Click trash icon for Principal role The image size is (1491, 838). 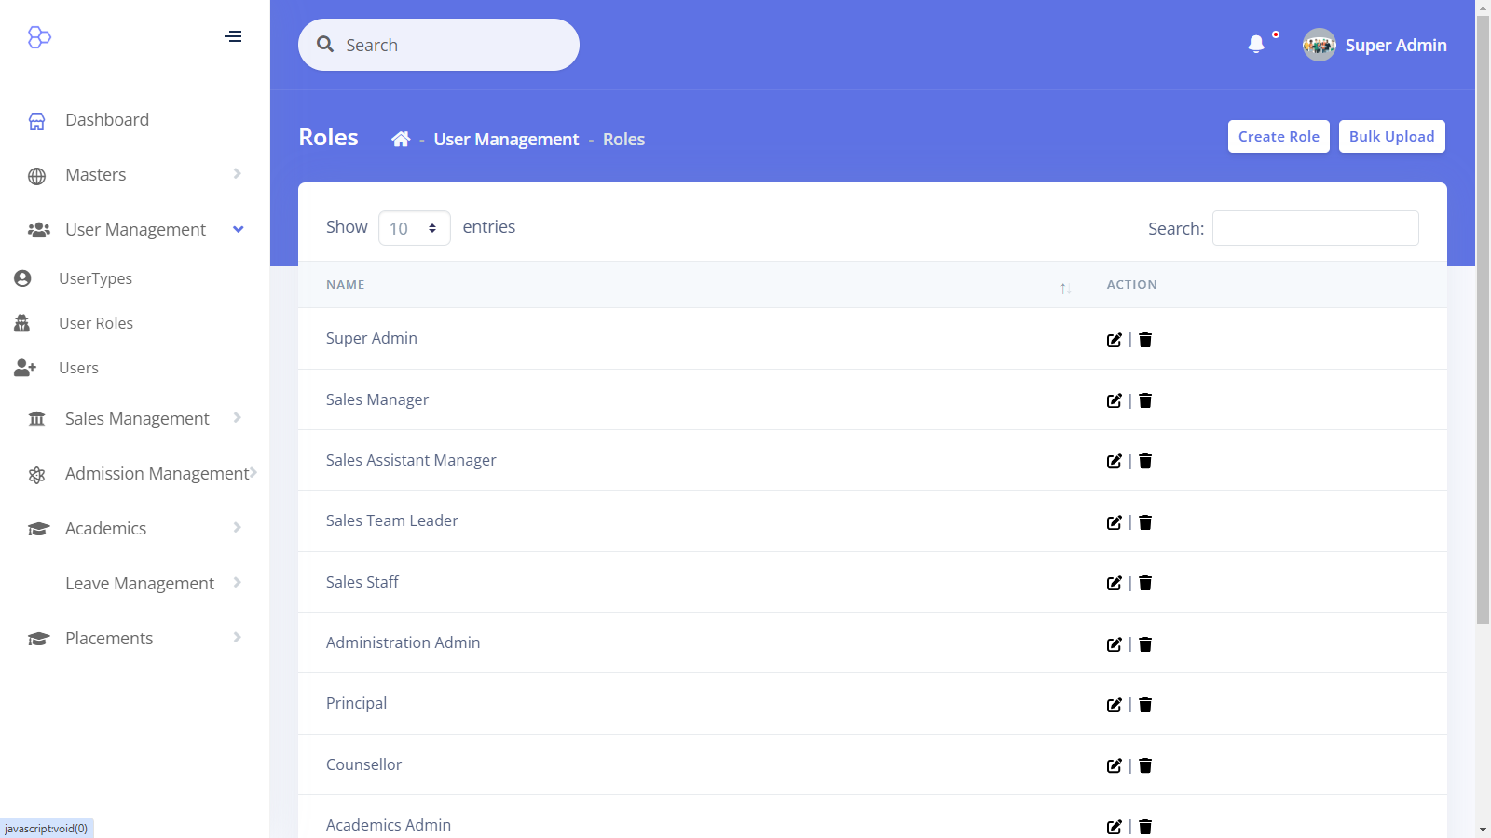pyautogui.click(x=1145, y=705)
